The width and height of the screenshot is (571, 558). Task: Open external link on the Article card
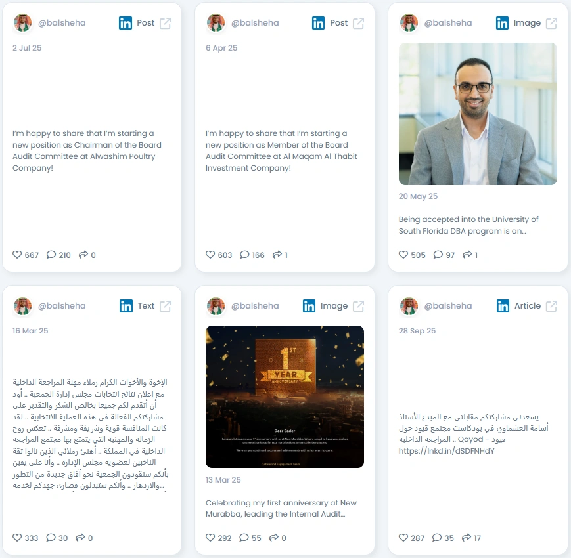point(551,306)
